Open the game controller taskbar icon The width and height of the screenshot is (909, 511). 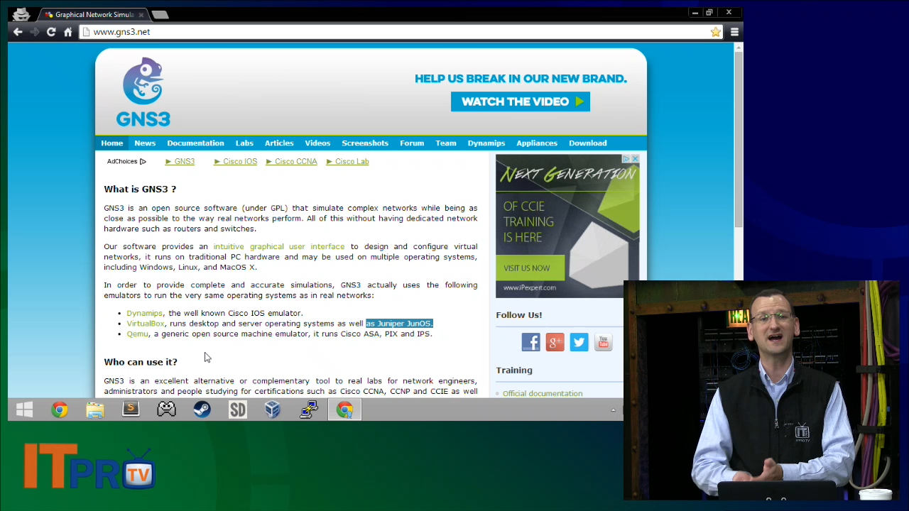(166, 410)
